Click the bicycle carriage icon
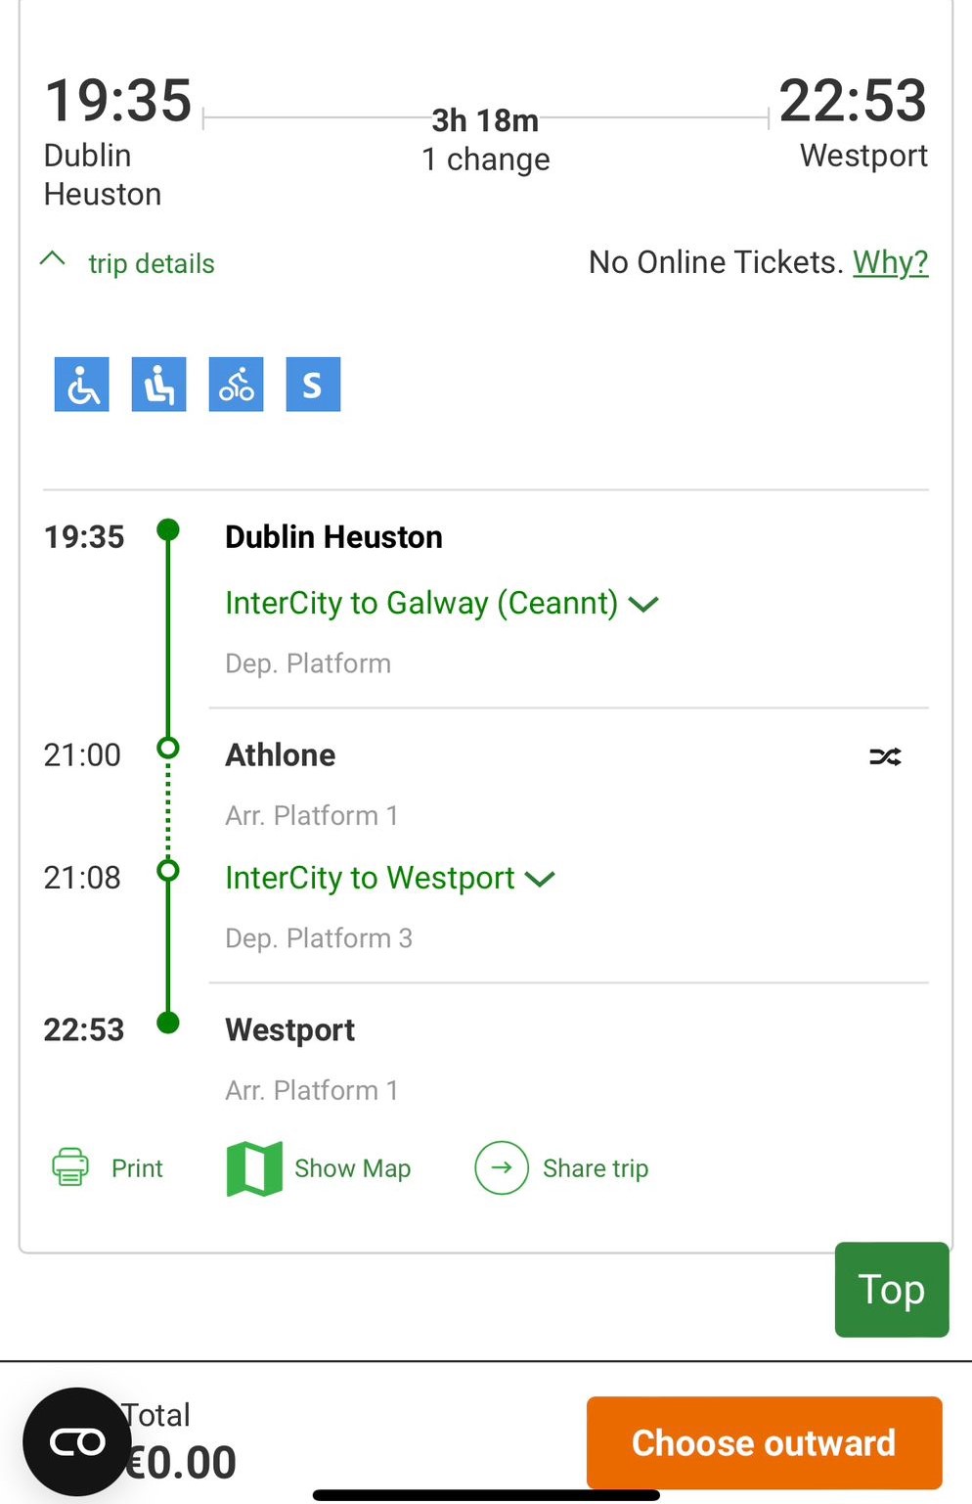The image size is (972, 1504). (236, 385)
